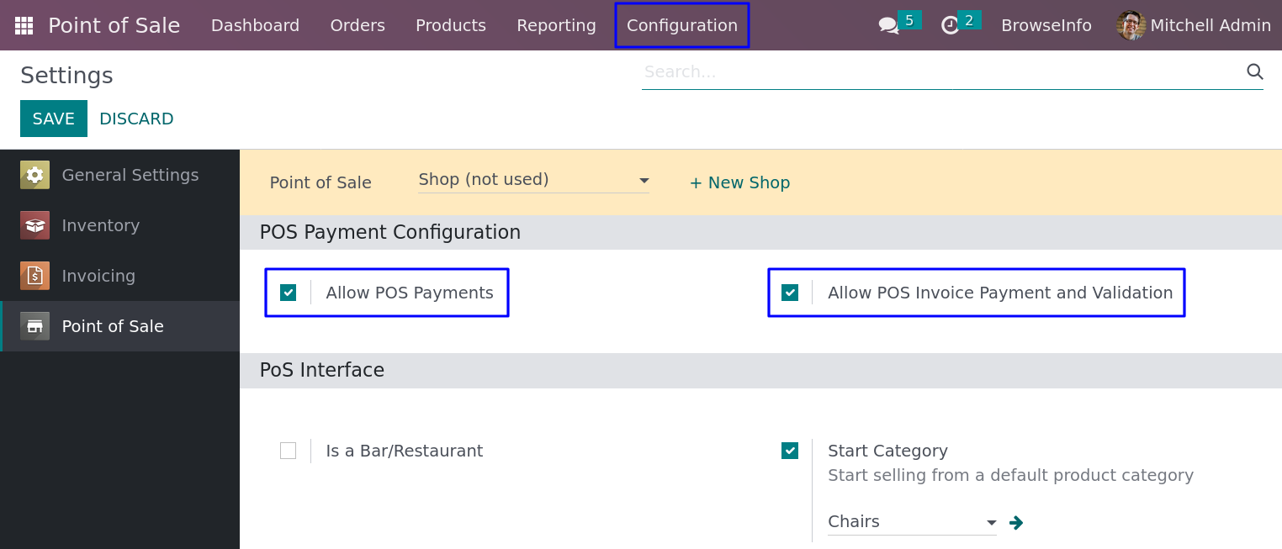The width and height of the screenshot is (1282, 549).
Task: Click the settings Search field
Action: coord(942,72)
